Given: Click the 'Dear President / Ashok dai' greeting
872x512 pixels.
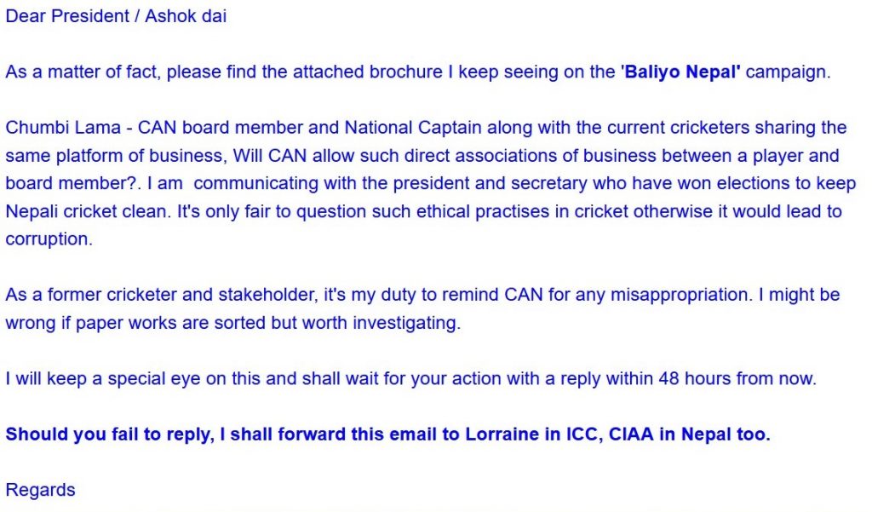Looking at the screenshot, I should tap(116, 16).
